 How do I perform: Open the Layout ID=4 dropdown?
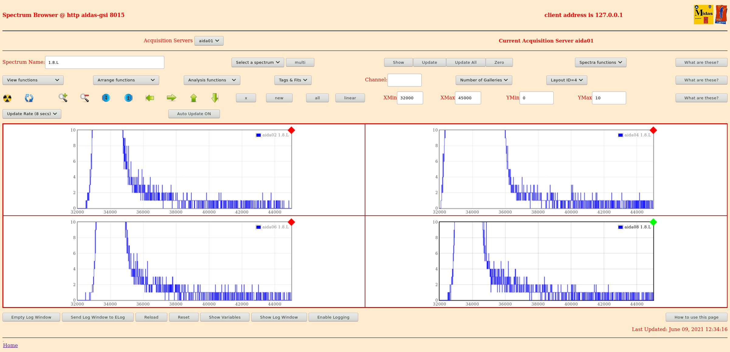coord(566,80)
